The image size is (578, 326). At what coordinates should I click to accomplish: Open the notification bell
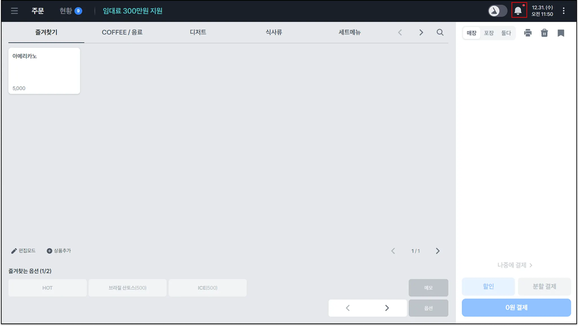(x=518, y=11)
